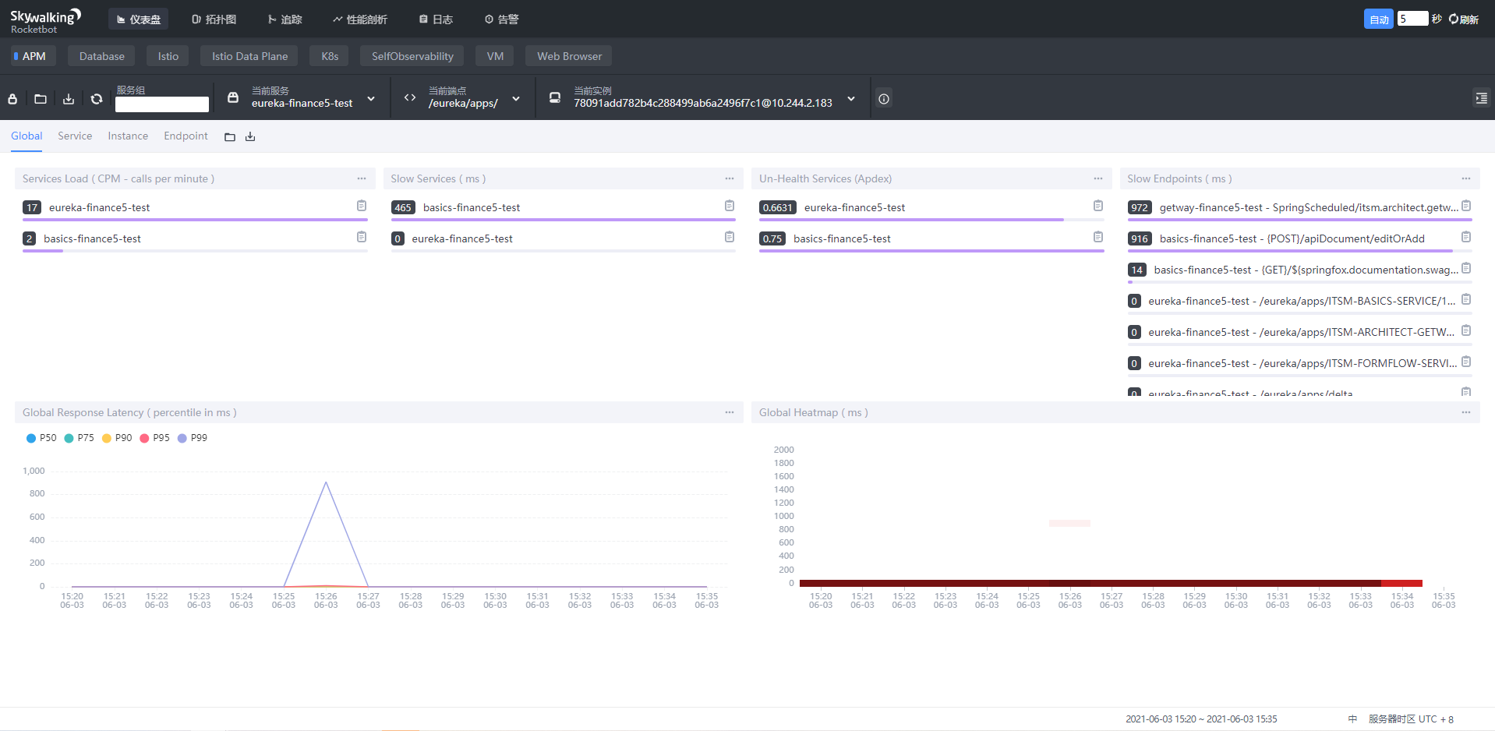The image size is (1495, 731).
Task: Switch to the Instance tab
Action: pos(128,136)
